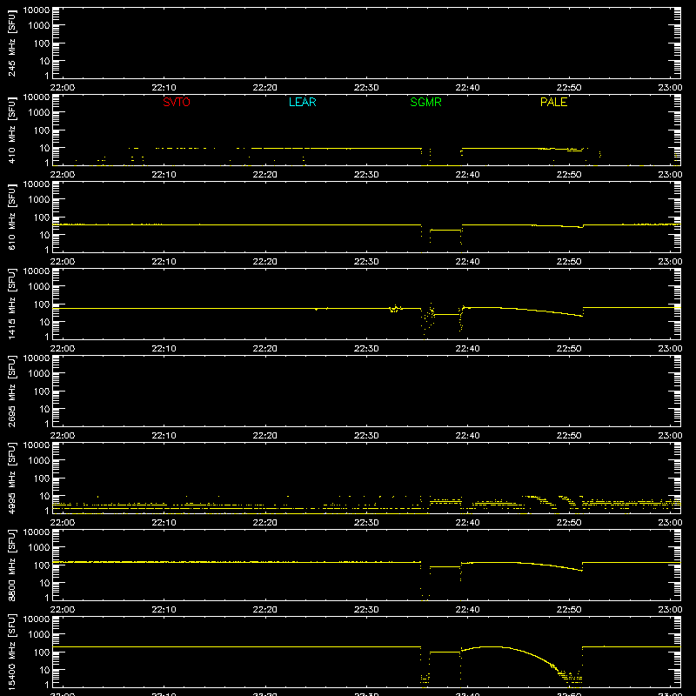Click the 100 tick of 4995 MHz panel
This screenshot has height=696, width=696.
coord(42,478)
